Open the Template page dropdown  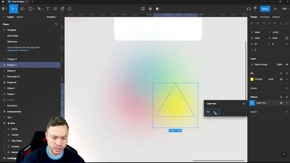[x=52, y=17]
